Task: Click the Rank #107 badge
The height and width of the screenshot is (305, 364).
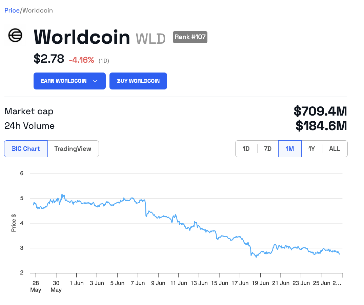Action: pyautogui.click(x=190, y=37)
